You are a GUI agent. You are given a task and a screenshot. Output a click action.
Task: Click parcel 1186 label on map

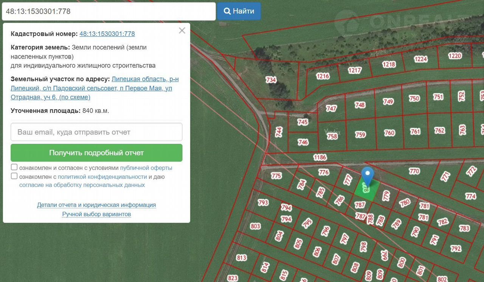[x=320, y=157]
